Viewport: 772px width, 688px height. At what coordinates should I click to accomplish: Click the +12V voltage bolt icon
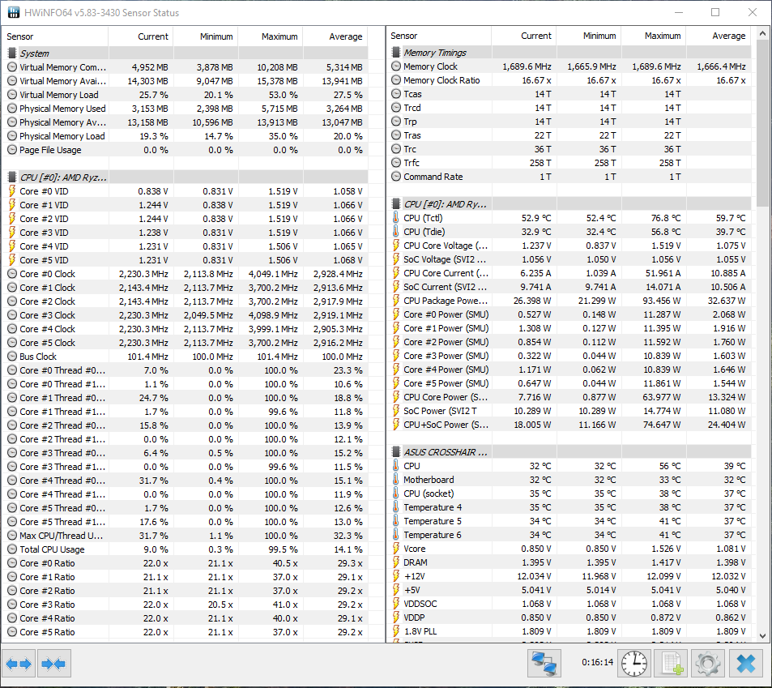[396, 575]
